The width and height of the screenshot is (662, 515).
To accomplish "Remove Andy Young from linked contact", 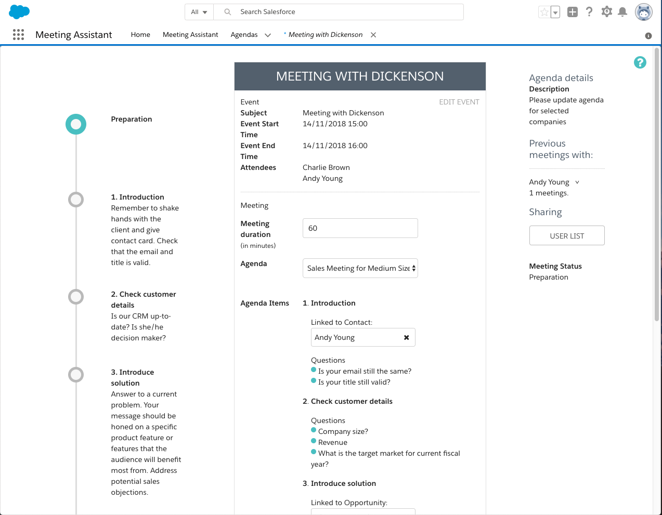I will point(407,337).
